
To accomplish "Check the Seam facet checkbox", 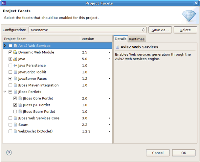I will click(x=10, y=125).
